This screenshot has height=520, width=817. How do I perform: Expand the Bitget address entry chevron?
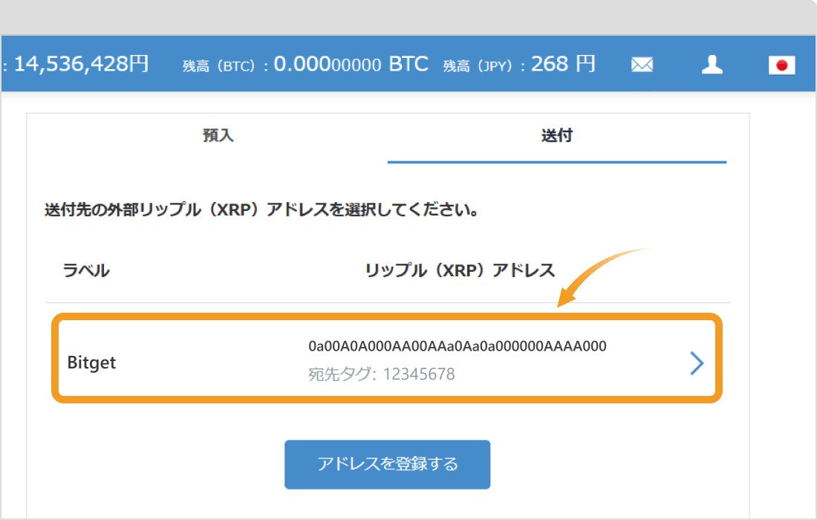coord(697,363)
